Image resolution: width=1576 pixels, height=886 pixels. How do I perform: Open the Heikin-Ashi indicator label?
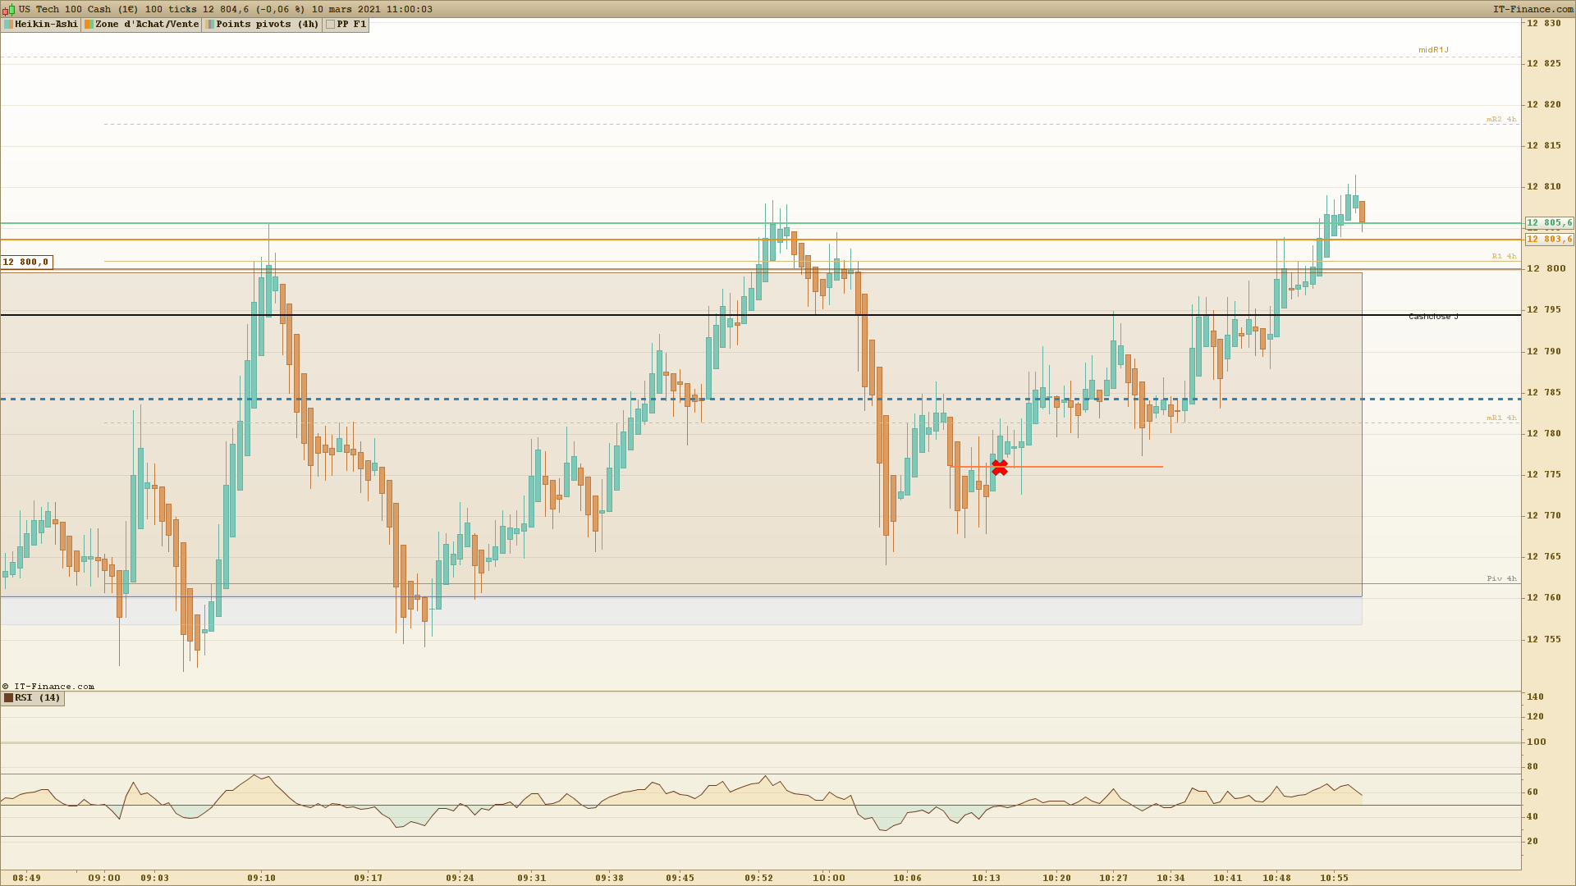[x=46, y=25]
